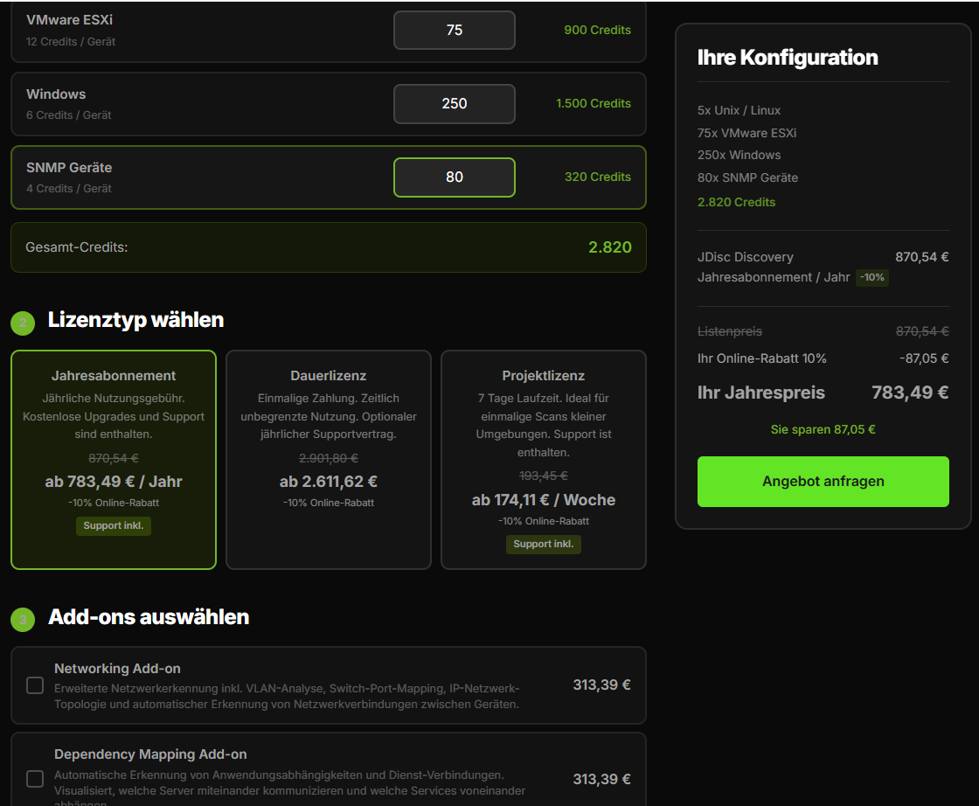Click the 900 Credits label for VMware
The height and width of the screenshot is (806, 979).
[597, 31]
